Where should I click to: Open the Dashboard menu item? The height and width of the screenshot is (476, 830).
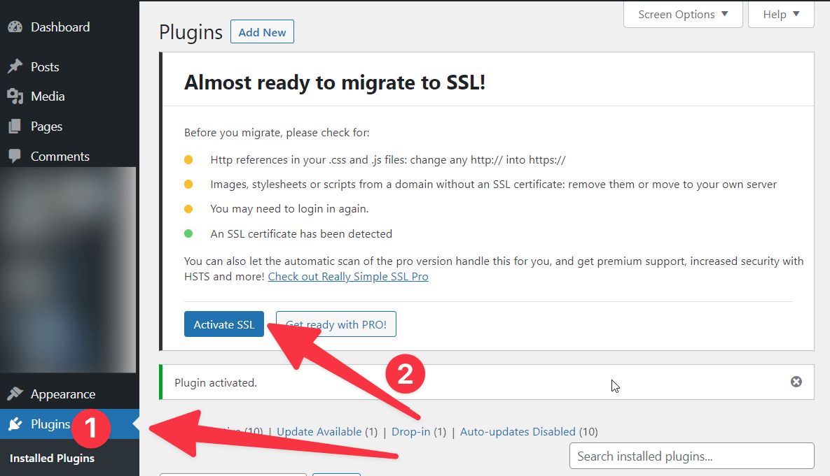pos(69,27)
